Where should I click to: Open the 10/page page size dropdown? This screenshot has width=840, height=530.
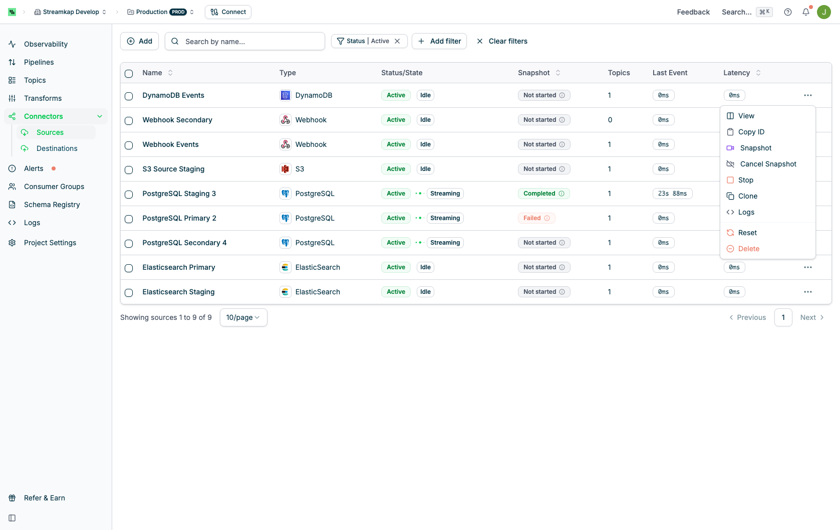click(x=243, y=317)
